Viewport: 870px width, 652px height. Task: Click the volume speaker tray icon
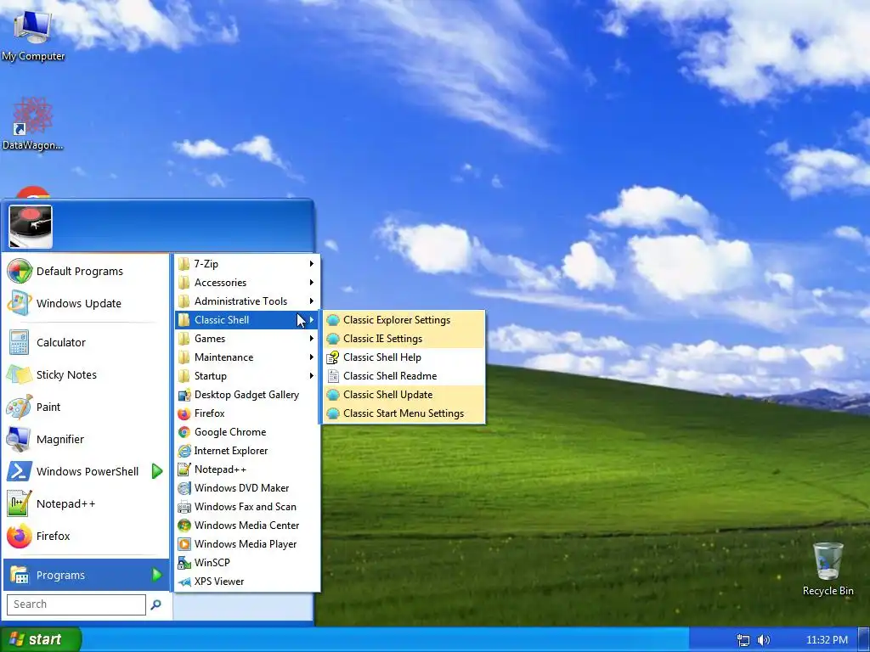[764, 640]
